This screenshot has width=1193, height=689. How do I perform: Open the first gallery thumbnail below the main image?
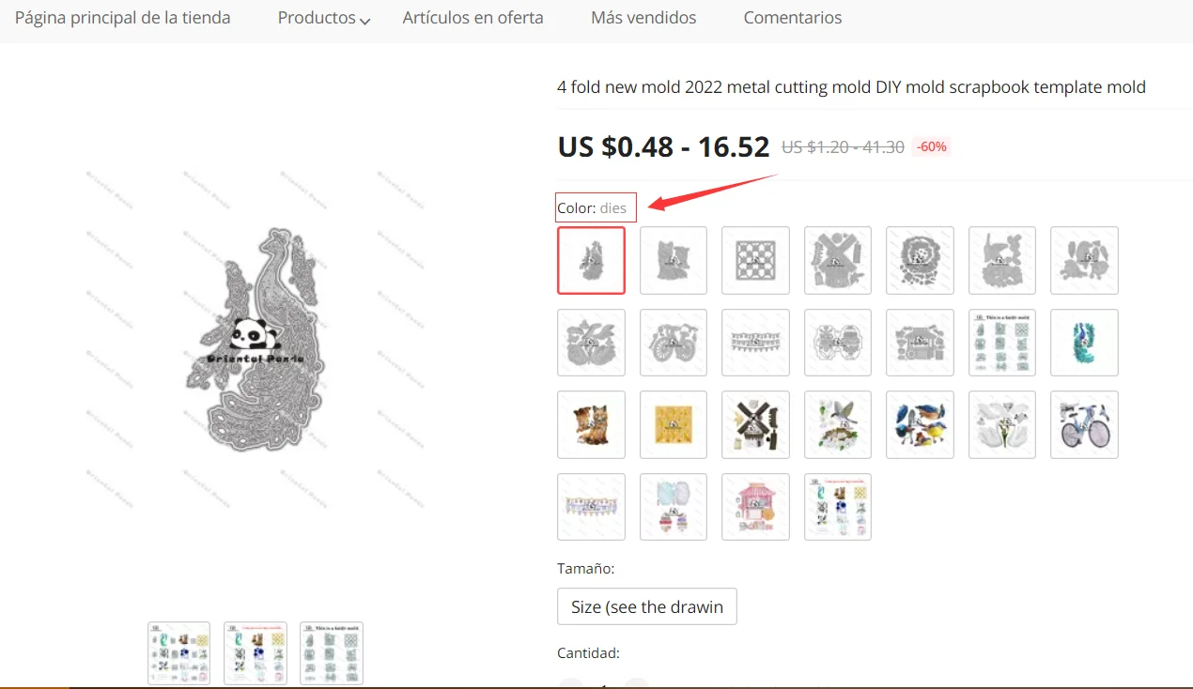point(178,652)
